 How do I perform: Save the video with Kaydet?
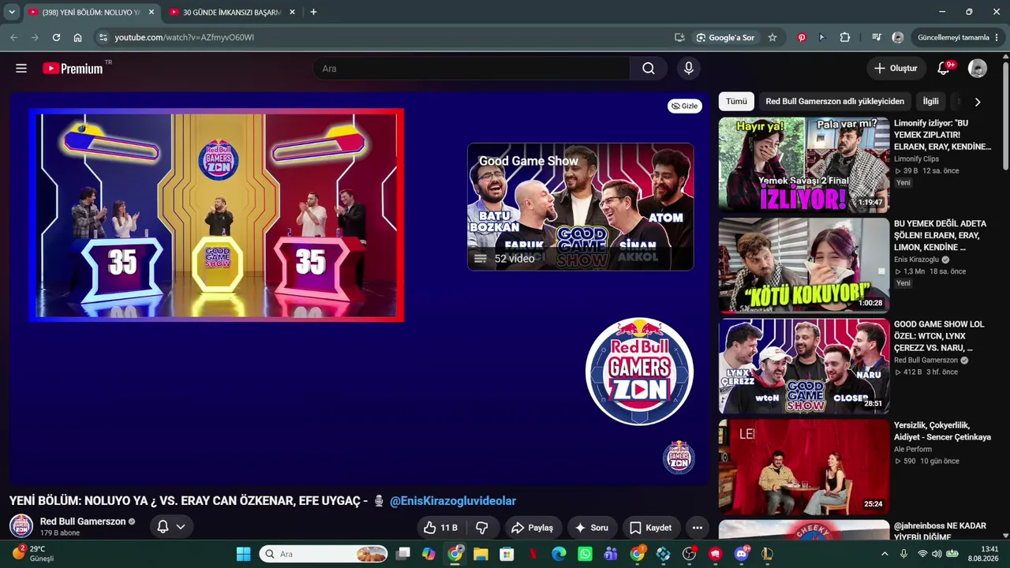[651, 528]
